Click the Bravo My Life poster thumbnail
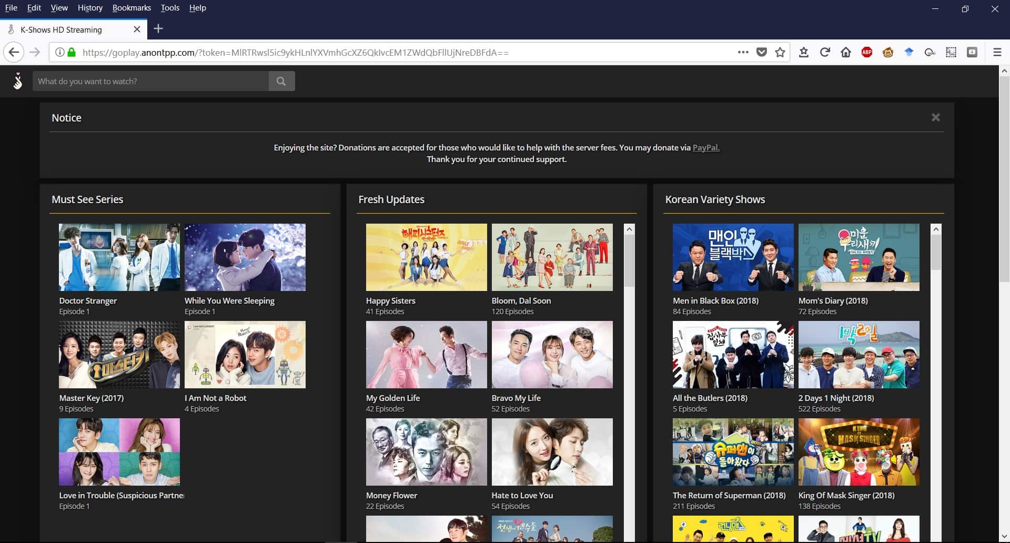 552,355
